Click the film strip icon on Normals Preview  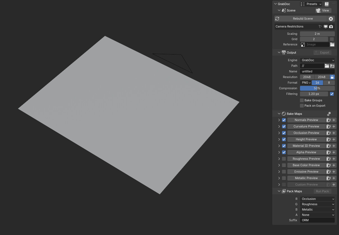click(x=328, y=120)
